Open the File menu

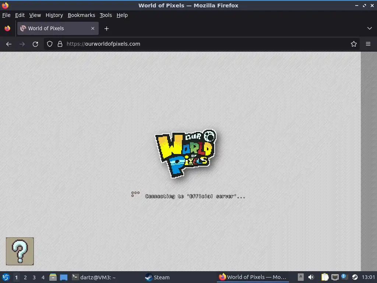6,15
